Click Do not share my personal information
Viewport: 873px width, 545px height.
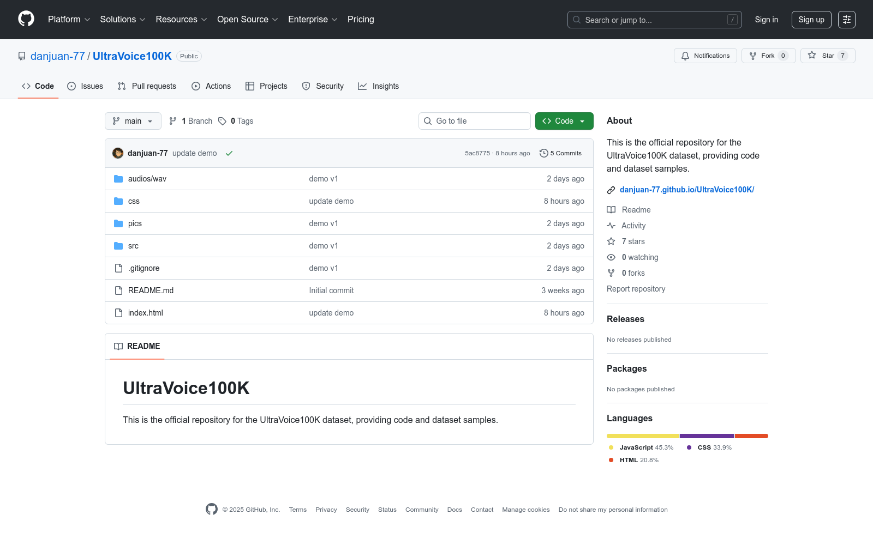click(x=613, y=510)
